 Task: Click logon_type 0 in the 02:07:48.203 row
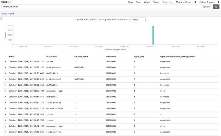134,114
